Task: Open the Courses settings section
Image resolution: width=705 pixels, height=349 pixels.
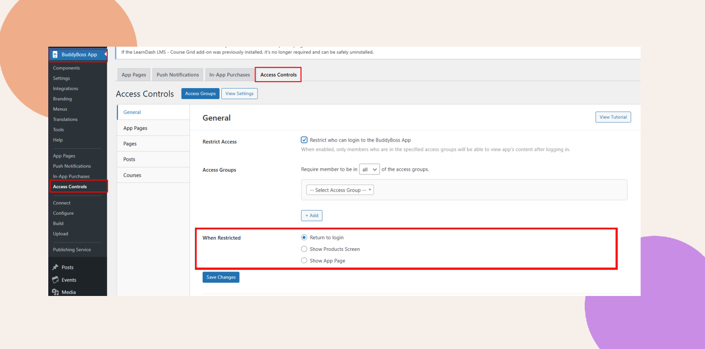Action: click(x=153, y=175)
